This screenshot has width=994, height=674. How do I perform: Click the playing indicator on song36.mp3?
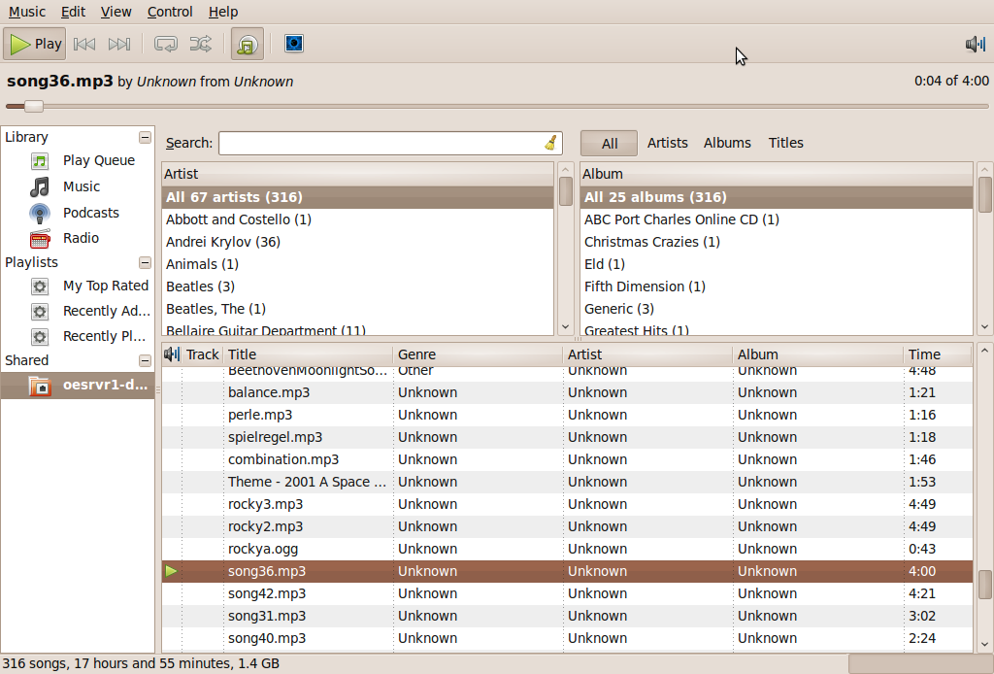point(171,571)
